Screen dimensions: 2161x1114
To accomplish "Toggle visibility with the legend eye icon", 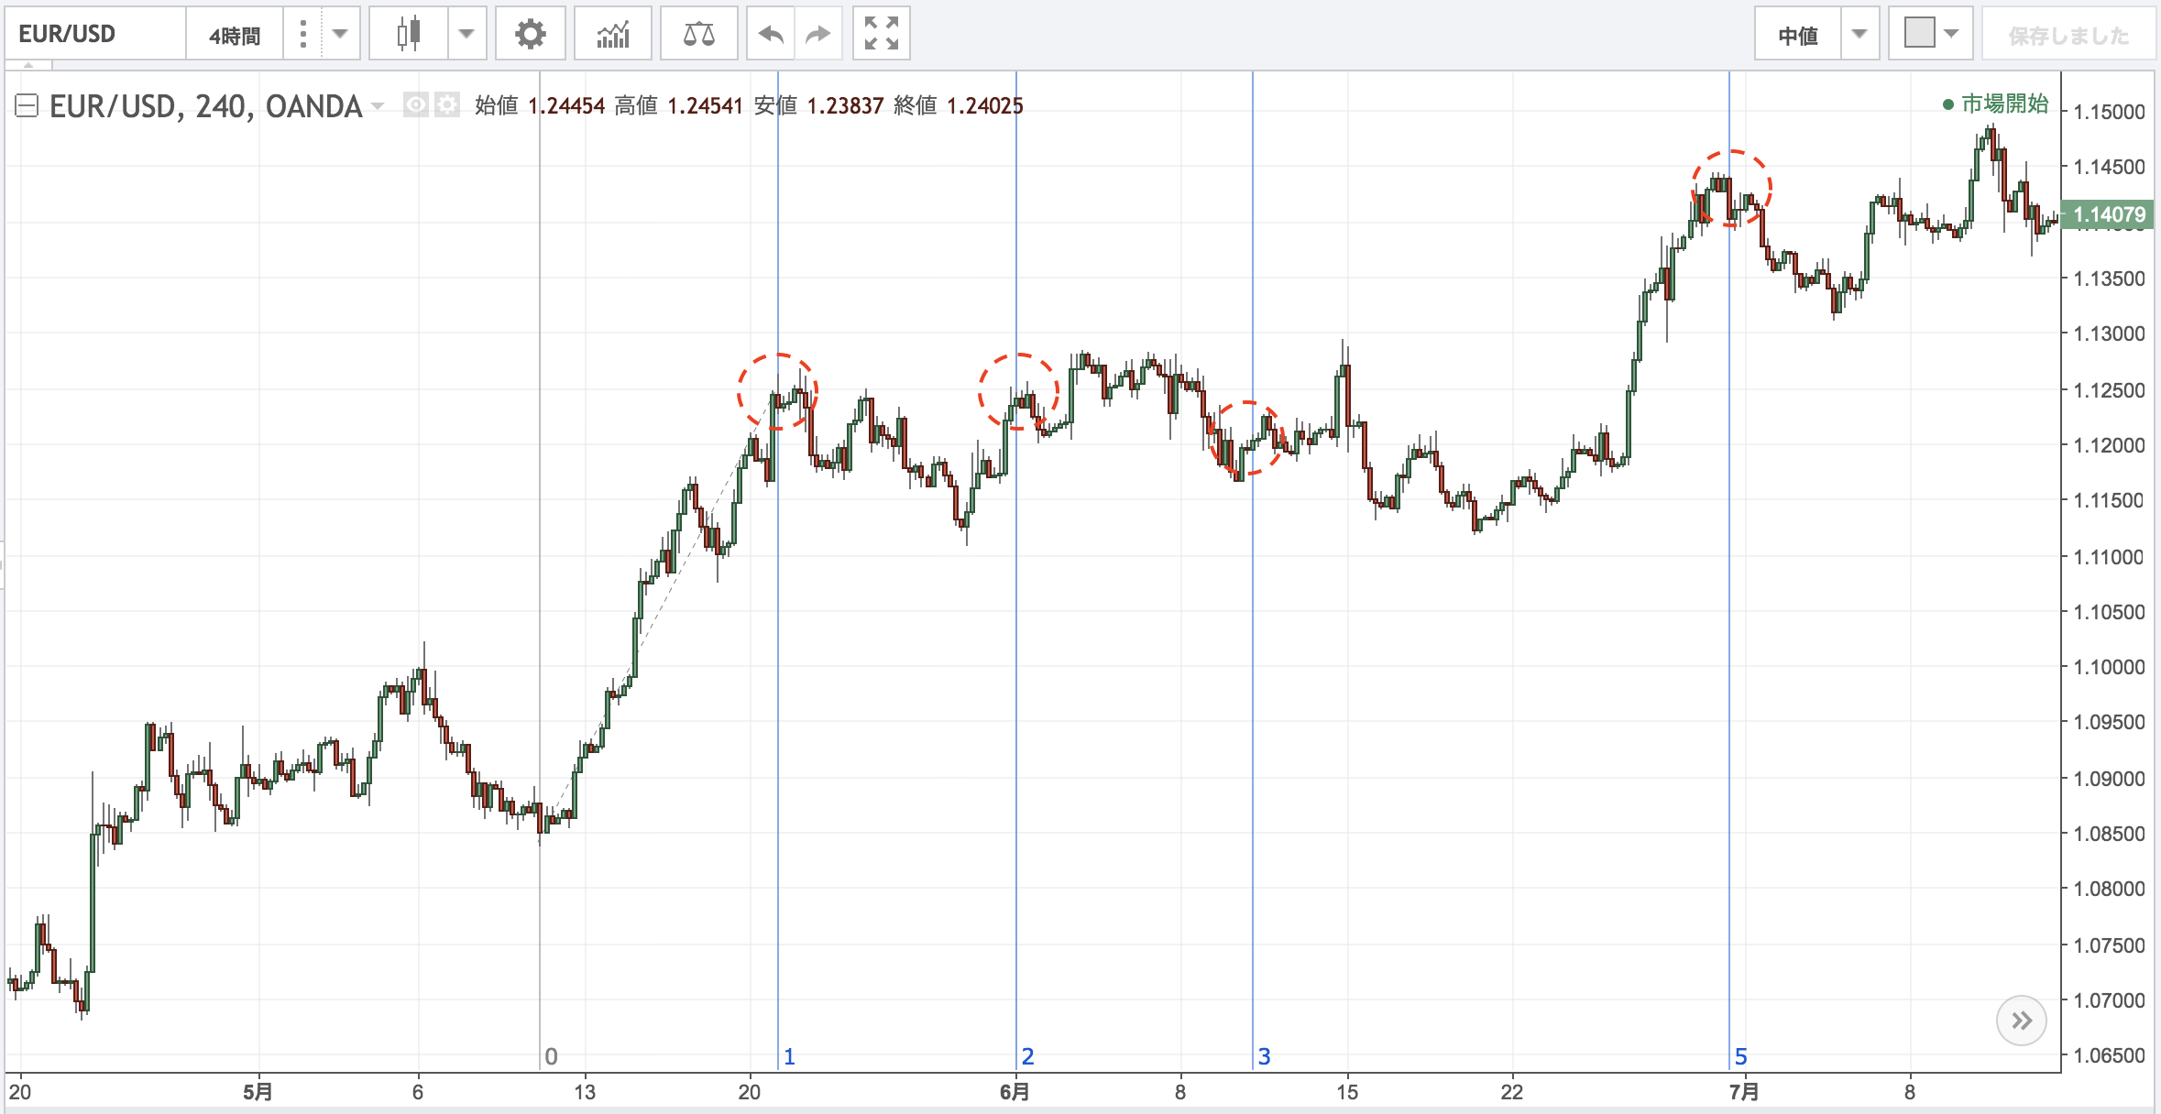I will [416, 105].
